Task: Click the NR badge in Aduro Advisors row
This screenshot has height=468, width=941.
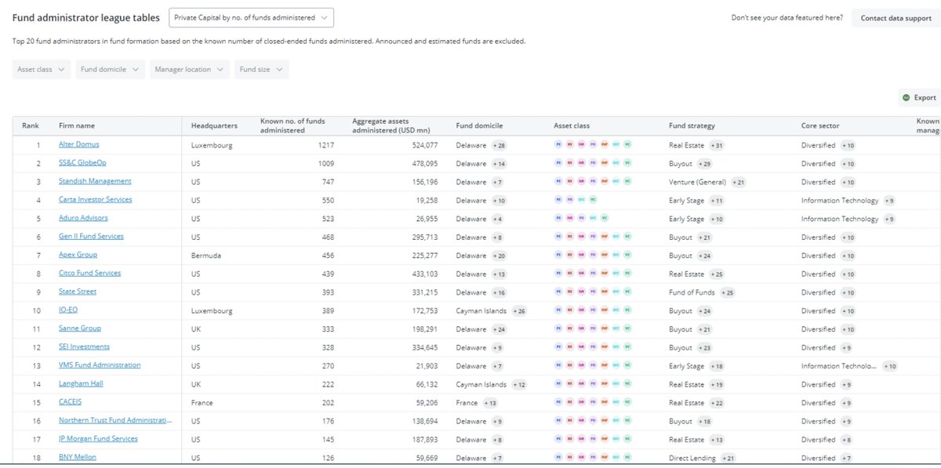Action: tap(570, 218)
